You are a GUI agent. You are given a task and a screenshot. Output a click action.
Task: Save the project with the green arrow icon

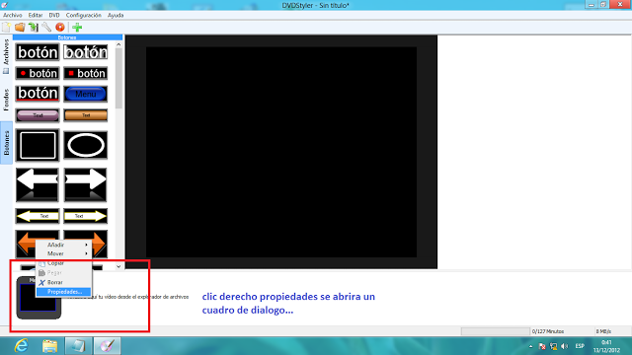[33, 27]
